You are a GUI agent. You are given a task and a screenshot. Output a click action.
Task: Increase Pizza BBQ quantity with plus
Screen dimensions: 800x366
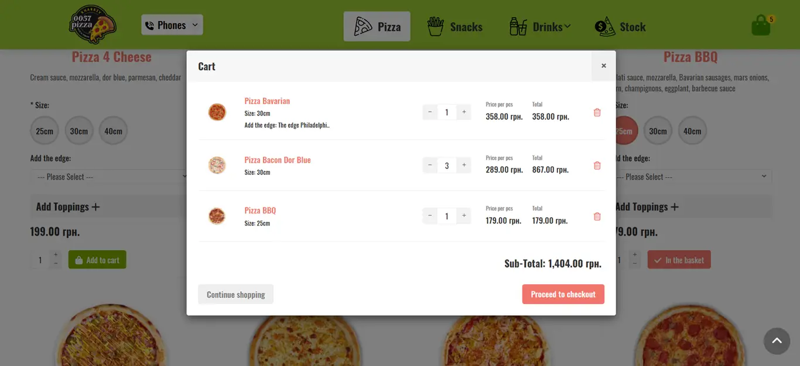(464, 216)
